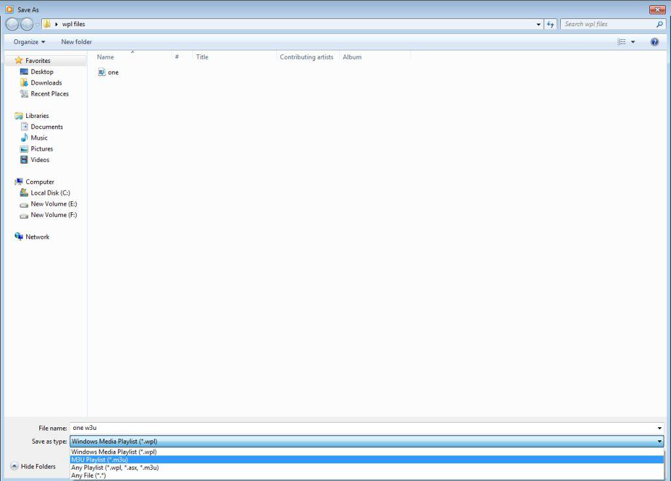Open the Music library
The image size is (671, 481).
pyautogui.click(x=39, y=138)
